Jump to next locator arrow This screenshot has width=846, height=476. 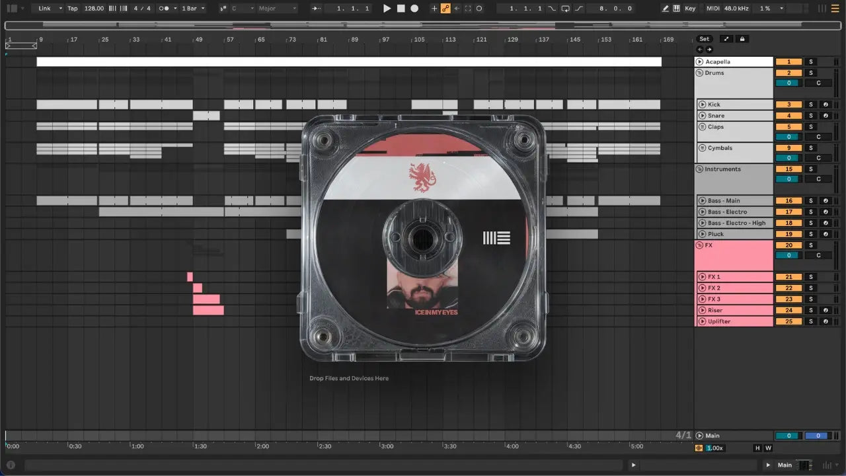(709, 50)
